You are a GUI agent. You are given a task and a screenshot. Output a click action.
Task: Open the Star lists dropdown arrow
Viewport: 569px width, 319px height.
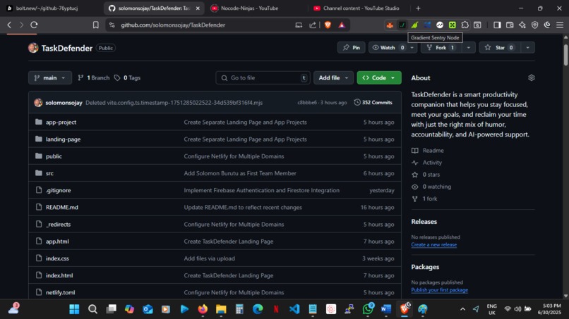point(527,47)
